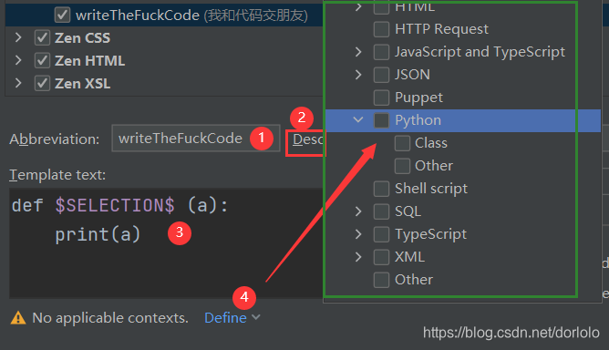The height and width of the screenshot is (350, 609).
Task: Expand the Zen CSS template group
Action: [18, 37]
